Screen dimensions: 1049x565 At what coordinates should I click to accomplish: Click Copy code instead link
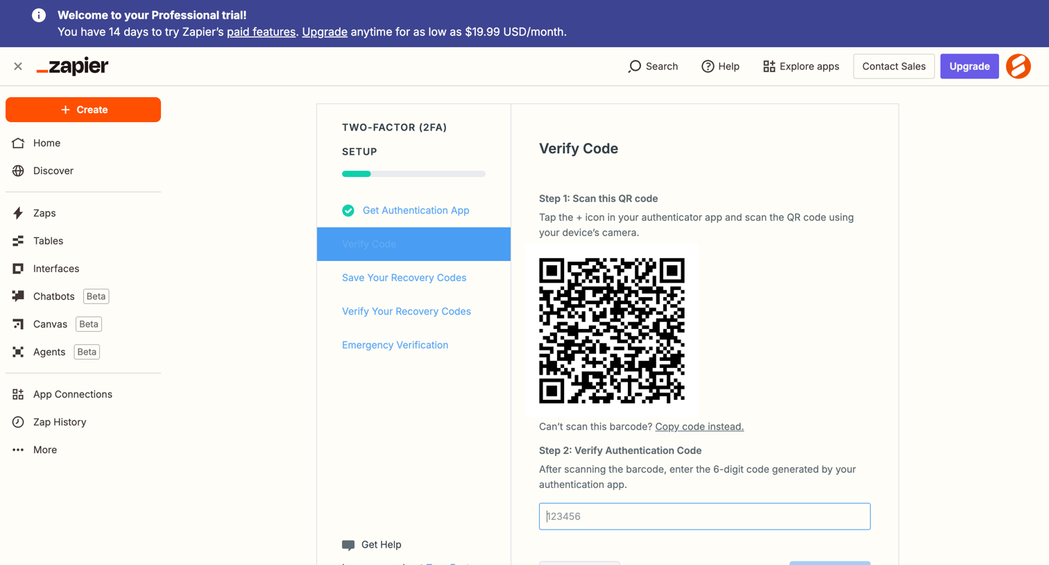tap(699, 427)
